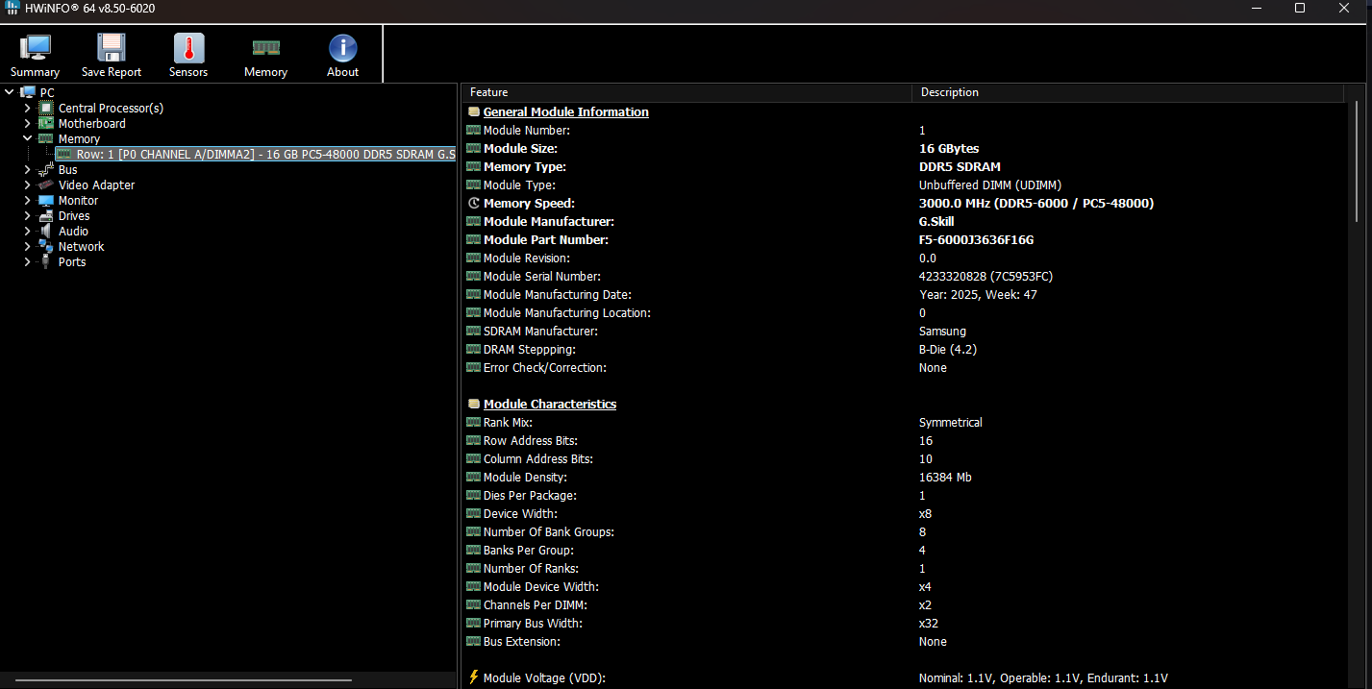Click the Module Size row icon
This screenshot has height=689, width=1372.
point(473,148)
